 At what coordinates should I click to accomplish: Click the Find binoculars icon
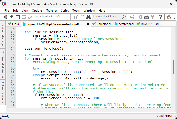point(88,17)
